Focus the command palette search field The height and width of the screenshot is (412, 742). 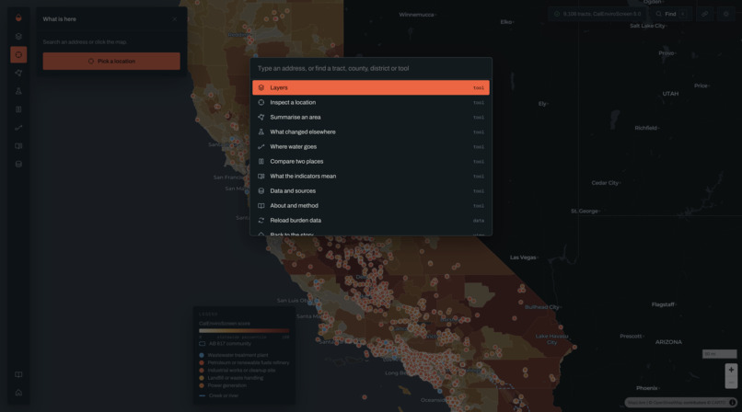(371, 68)
